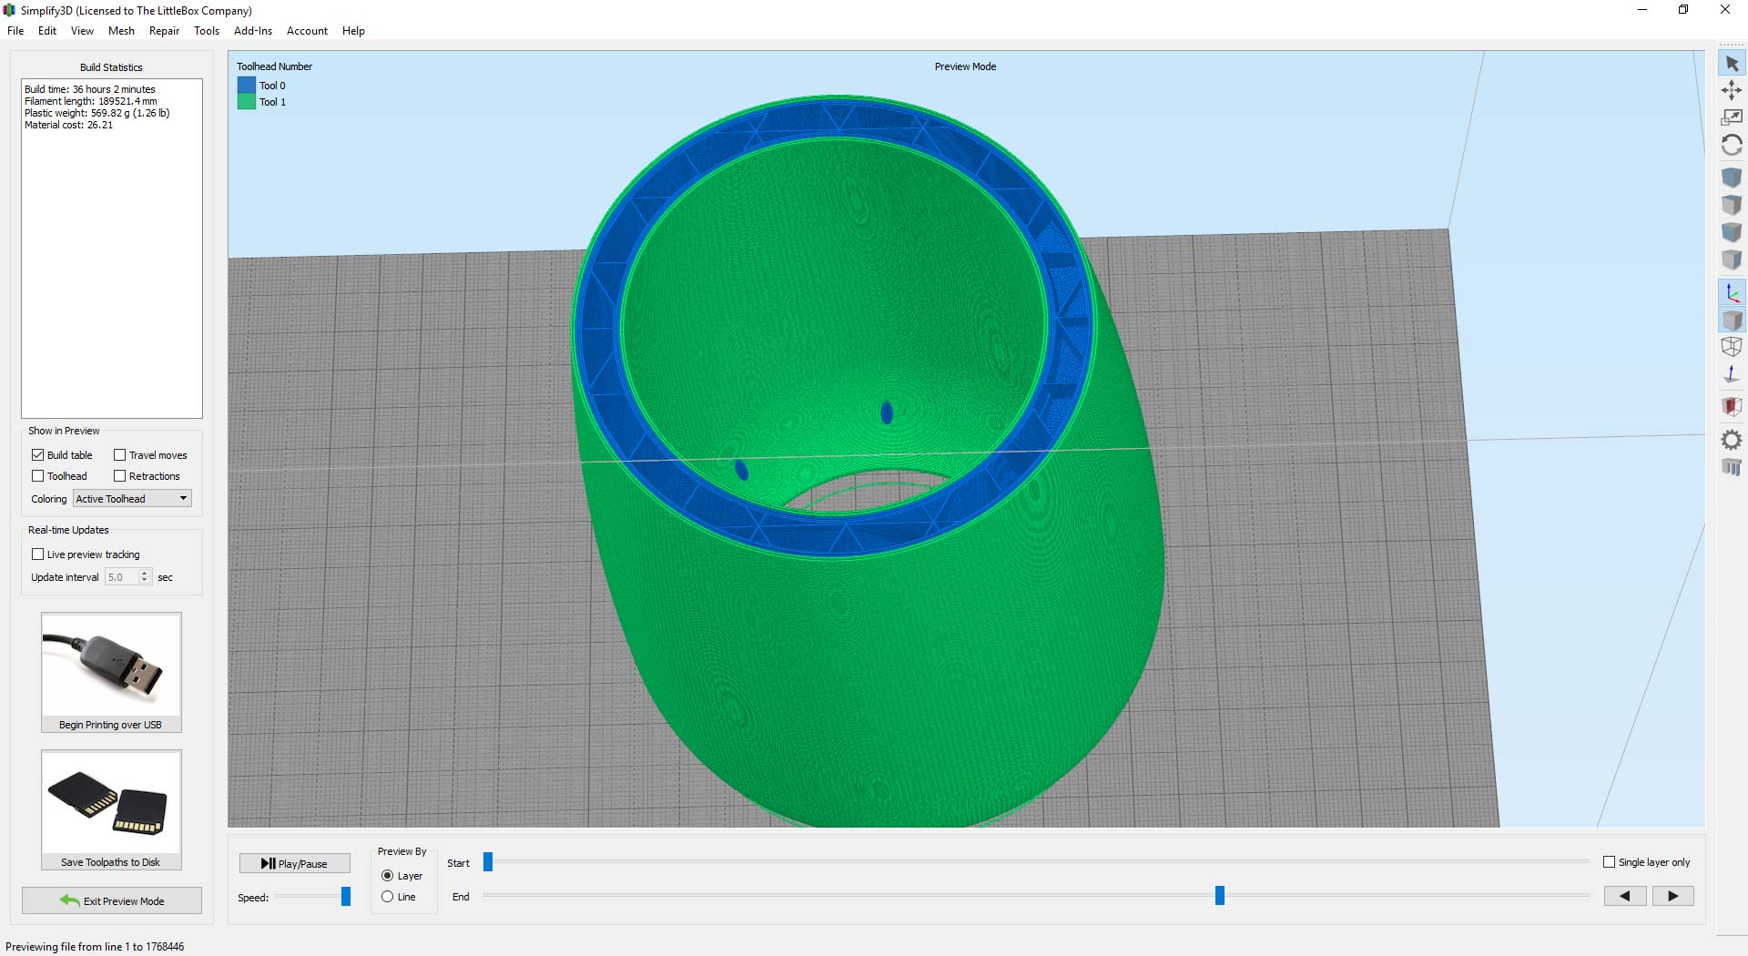The image size is (1748, 956).
Task: Click Save Toolpaths to Disk
Action: (x=111, y=809)
